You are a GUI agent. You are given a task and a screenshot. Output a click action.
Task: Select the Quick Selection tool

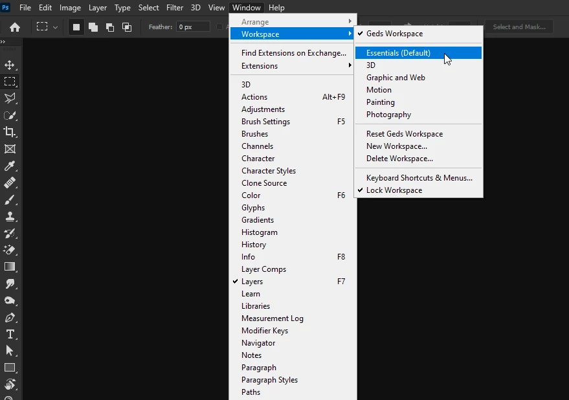click(10, 115)
